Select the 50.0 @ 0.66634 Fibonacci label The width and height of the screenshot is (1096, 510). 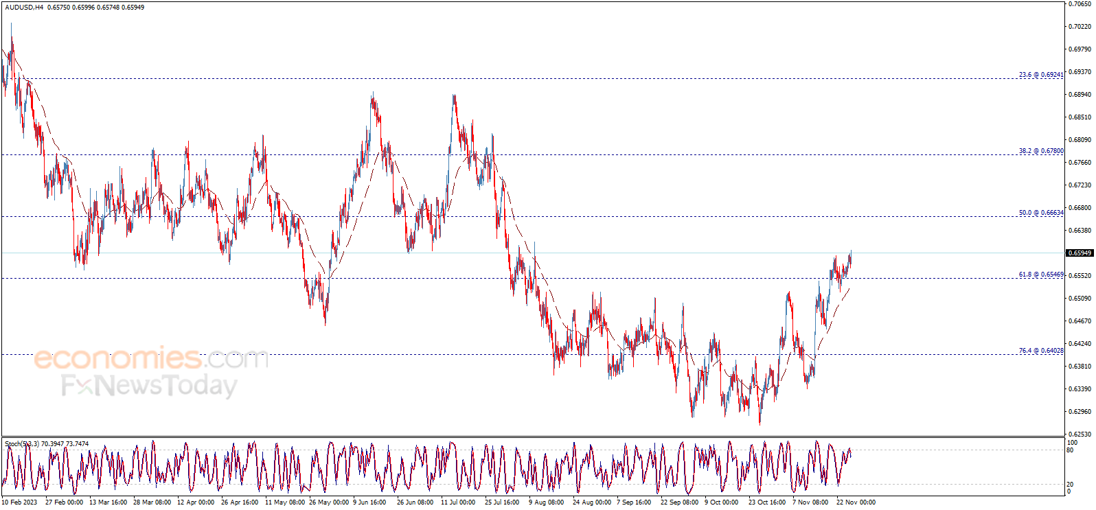[1041, 213]
